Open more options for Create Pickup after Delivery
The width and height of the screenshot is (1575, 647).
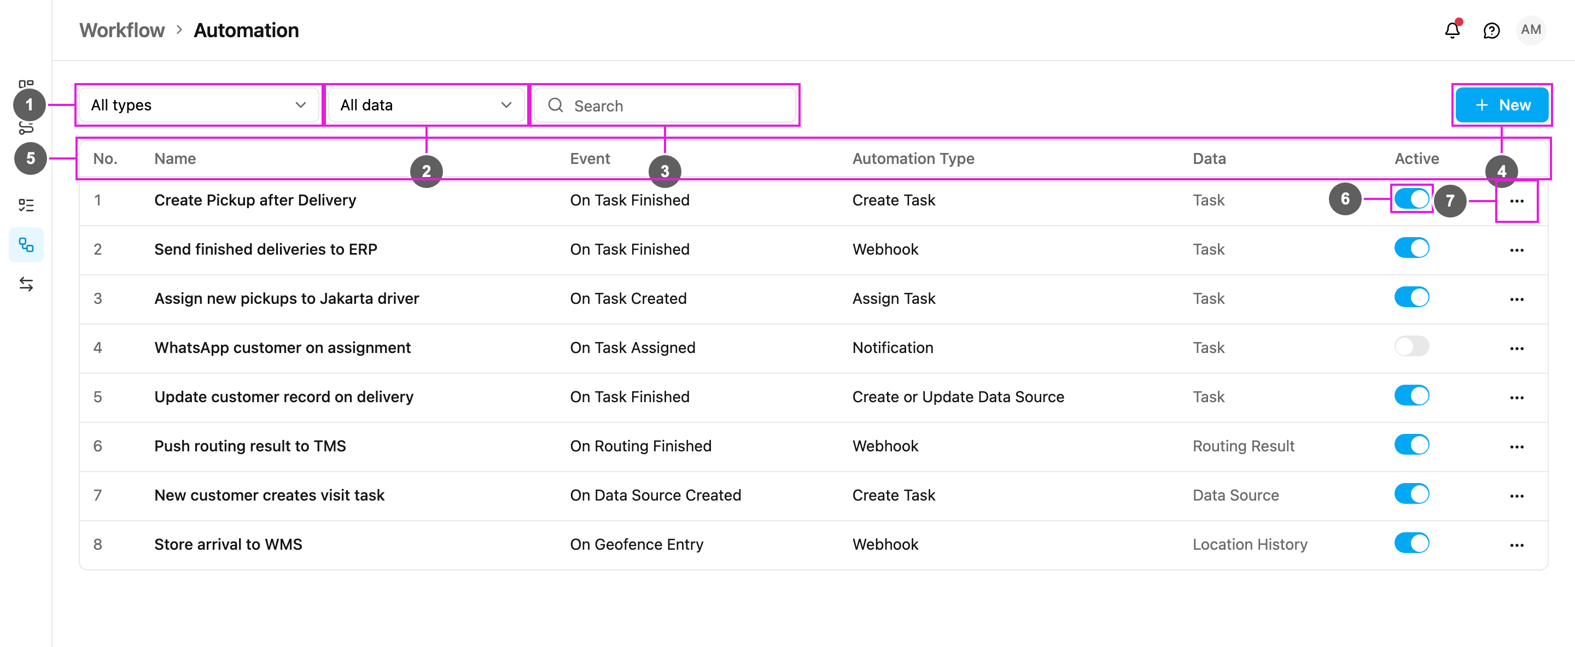coord(1516,201)
